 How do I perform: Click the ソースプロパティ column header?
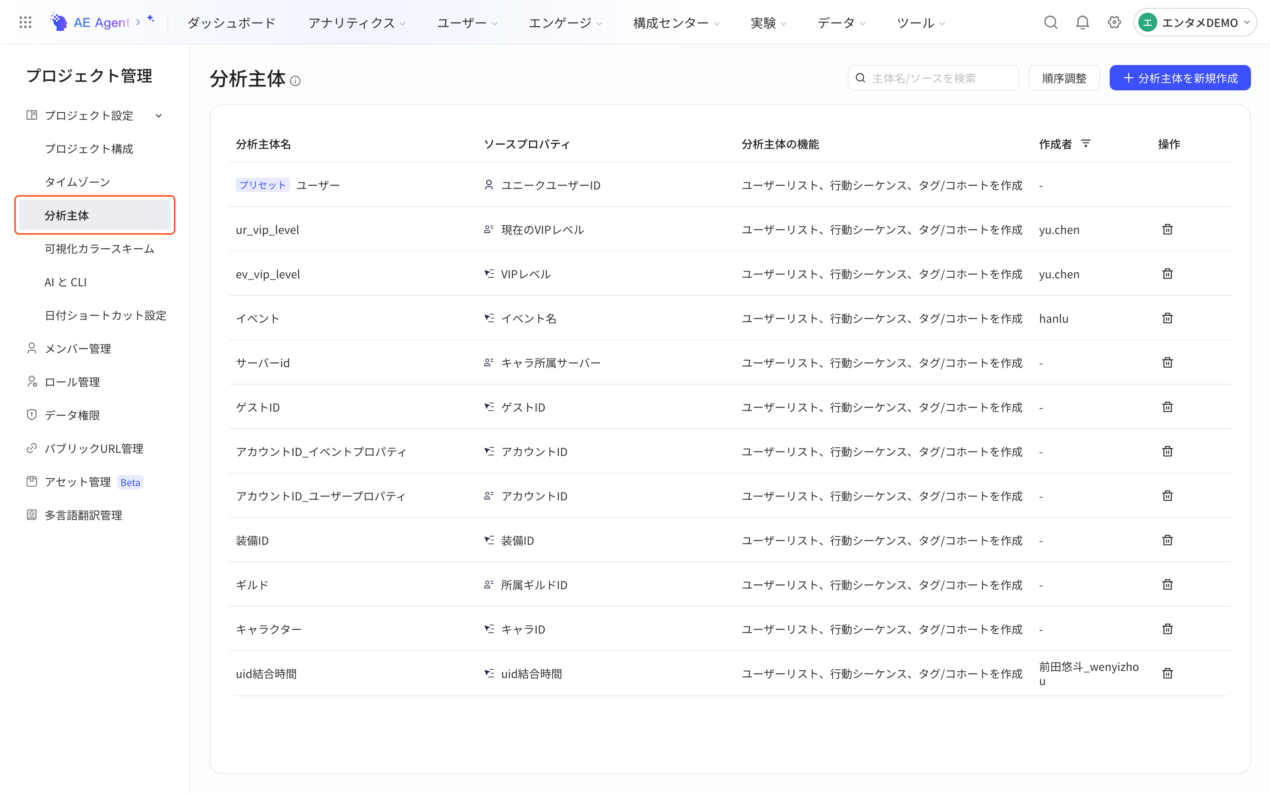(x=526, y=144)
